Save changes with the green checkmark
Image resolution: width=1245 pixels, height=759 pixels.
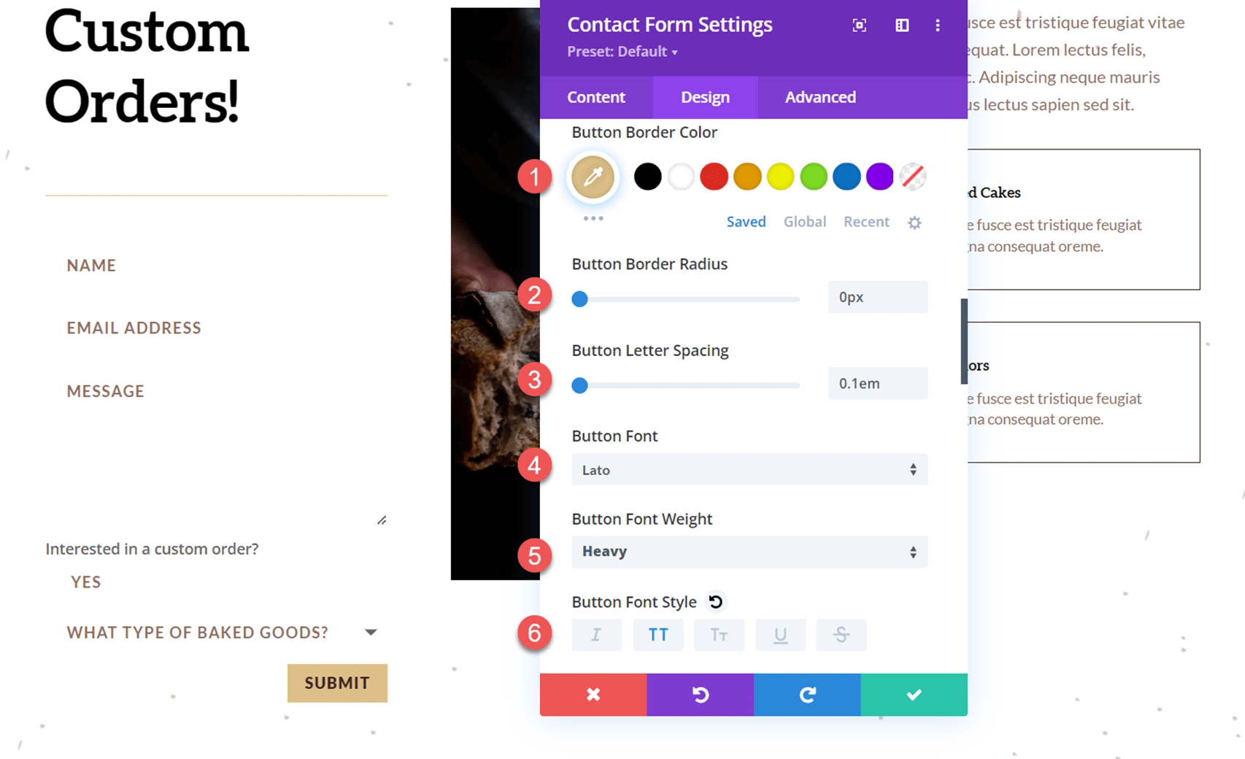point(914,694)
